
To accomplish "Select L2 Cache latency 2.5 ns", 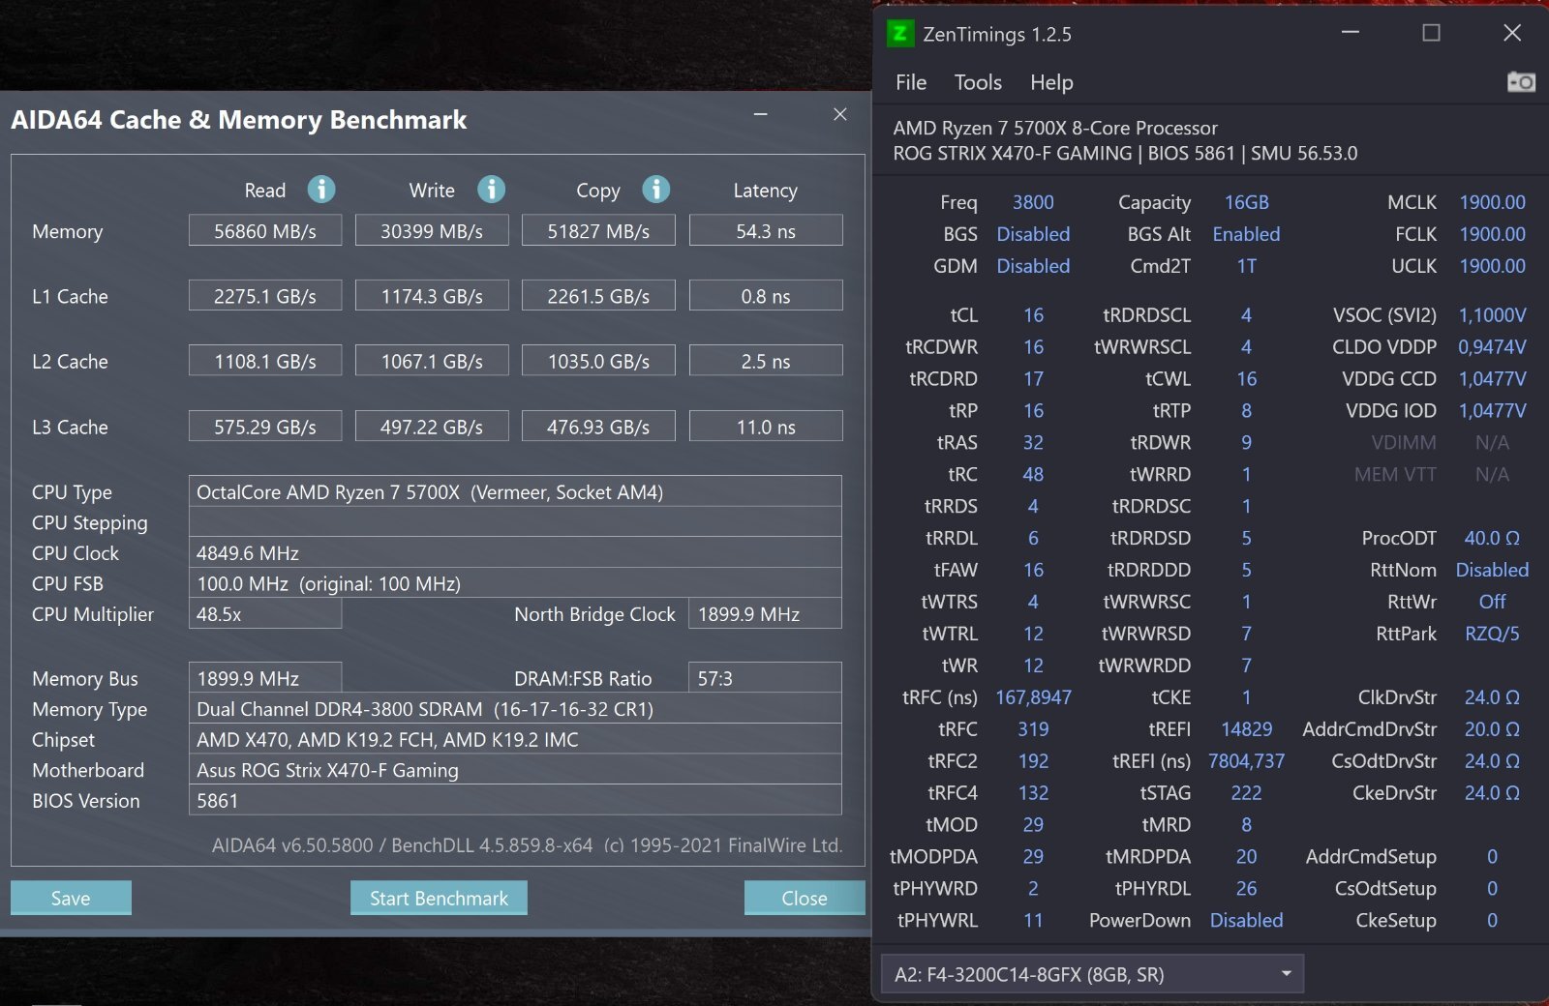I will [766, 361].
